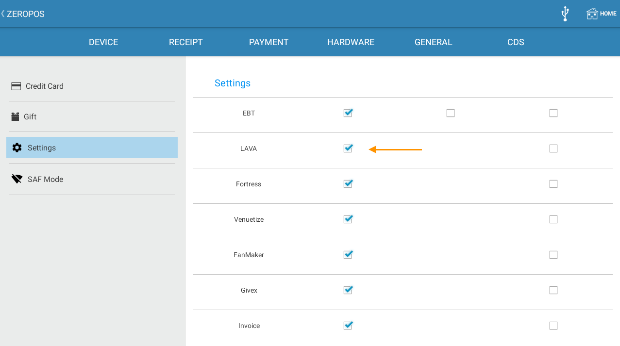Uncheck the Fortress setting
This screenshot has width=620, height=346.
348,183
